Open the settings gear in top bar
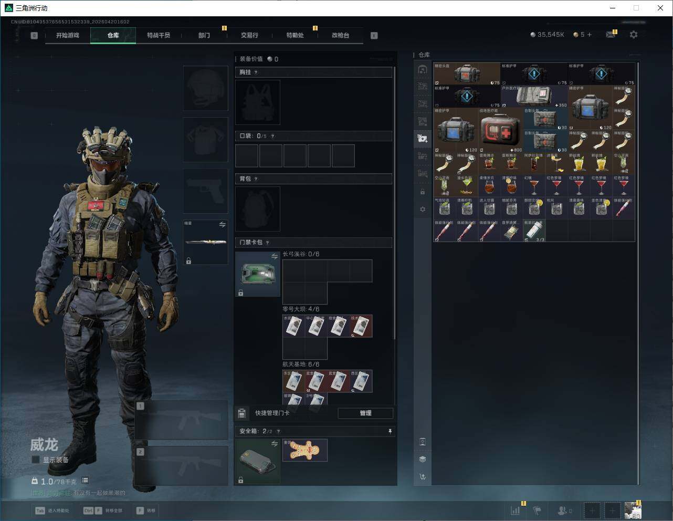This screenshot has height=521, width=673. click(x=634, y=35)
